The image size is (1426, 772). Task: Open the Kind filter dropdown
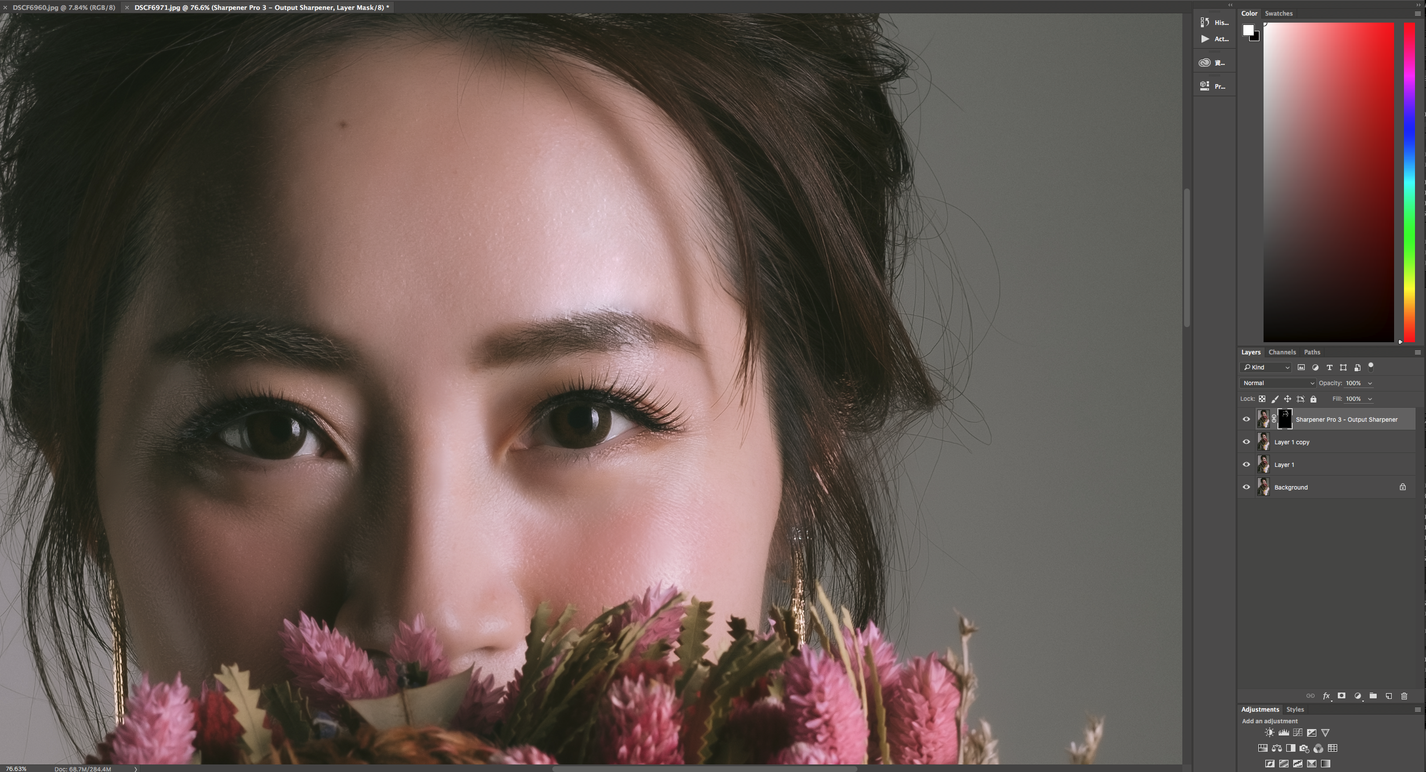coord(1266,367)
